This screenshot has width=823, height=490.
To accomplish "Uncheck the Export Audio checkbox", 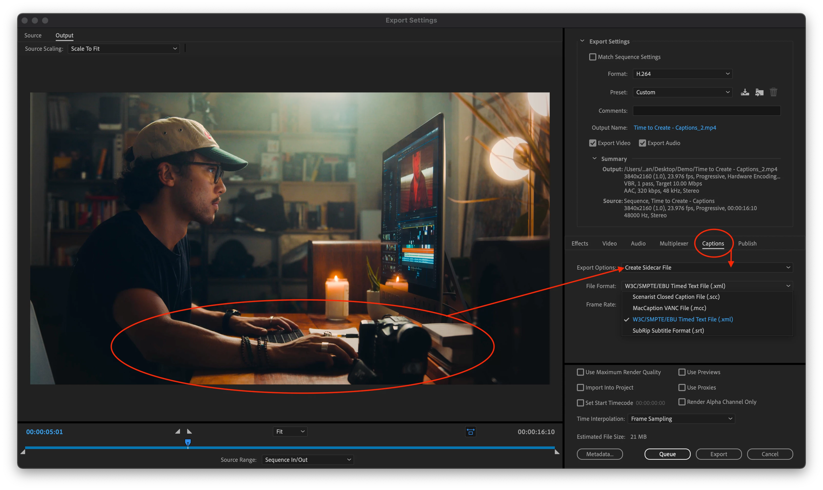I will pos(642,143).
